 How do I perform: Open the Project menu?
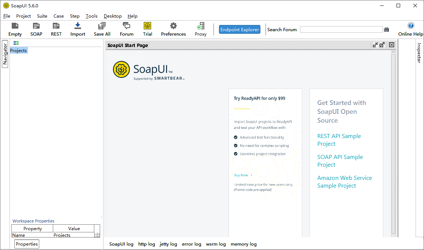coord(23,16)
